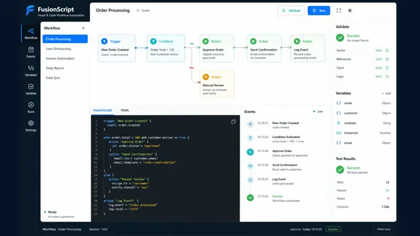Click the Logic valid check mark

coord(387,77)
